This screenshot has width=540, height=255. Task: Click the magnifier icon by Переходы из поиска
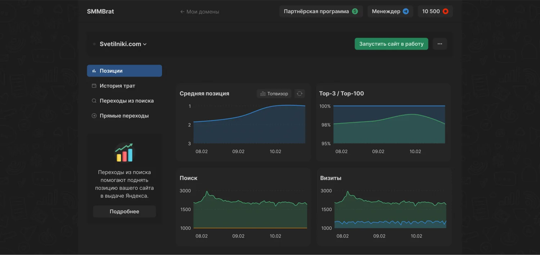point(94,101)
